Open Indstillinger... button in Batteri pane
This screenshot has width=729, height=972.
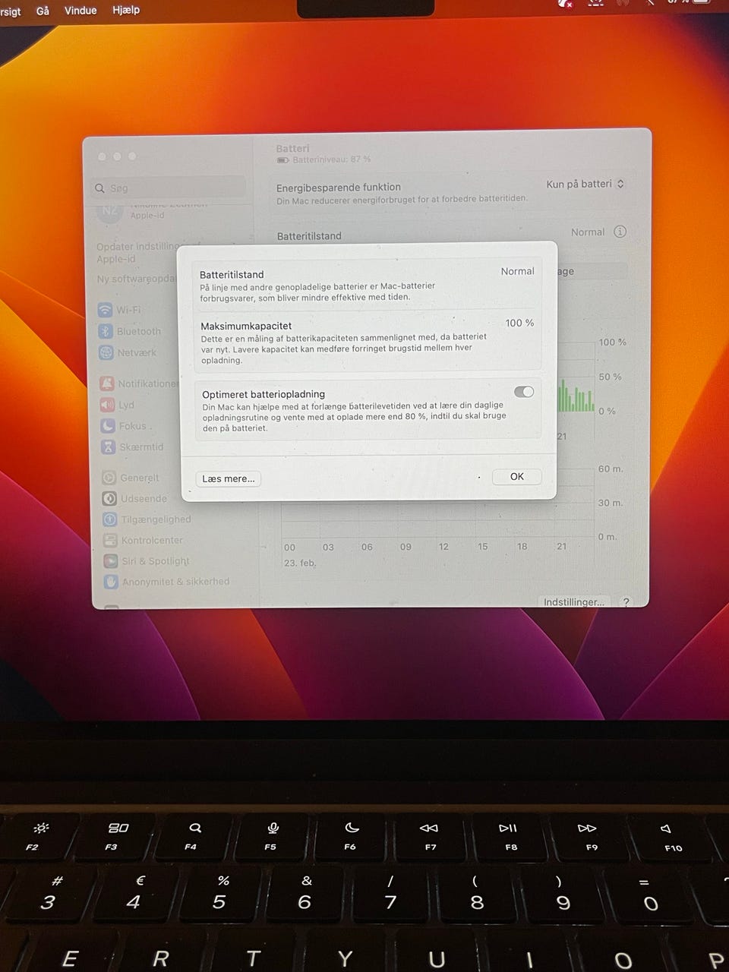pyautogui.click(x=574, y=601)
